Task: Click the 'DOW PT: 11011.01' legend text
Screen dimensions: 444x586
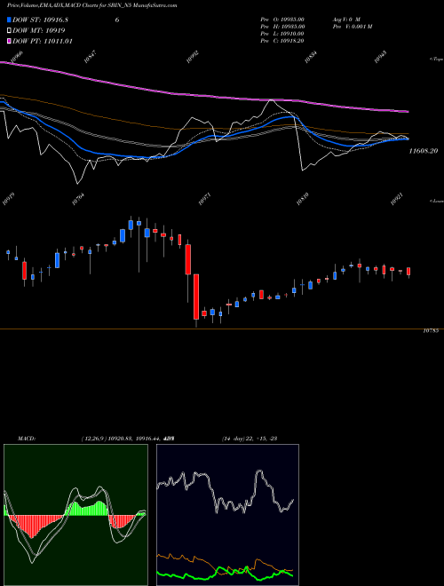Action: [43, 41]
